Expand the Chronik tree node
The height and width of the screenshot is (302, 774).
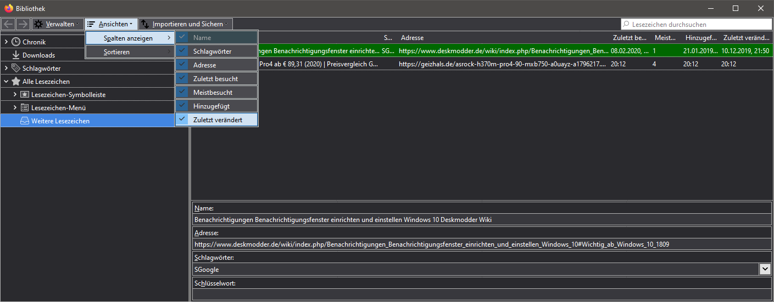click(6, 42)
